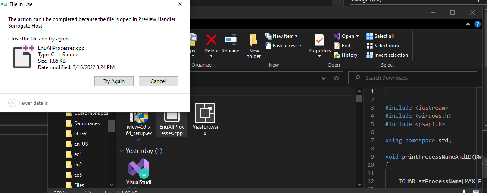
Task: Click file list scrollbar up arrow
Action: (x=359, y=91)
